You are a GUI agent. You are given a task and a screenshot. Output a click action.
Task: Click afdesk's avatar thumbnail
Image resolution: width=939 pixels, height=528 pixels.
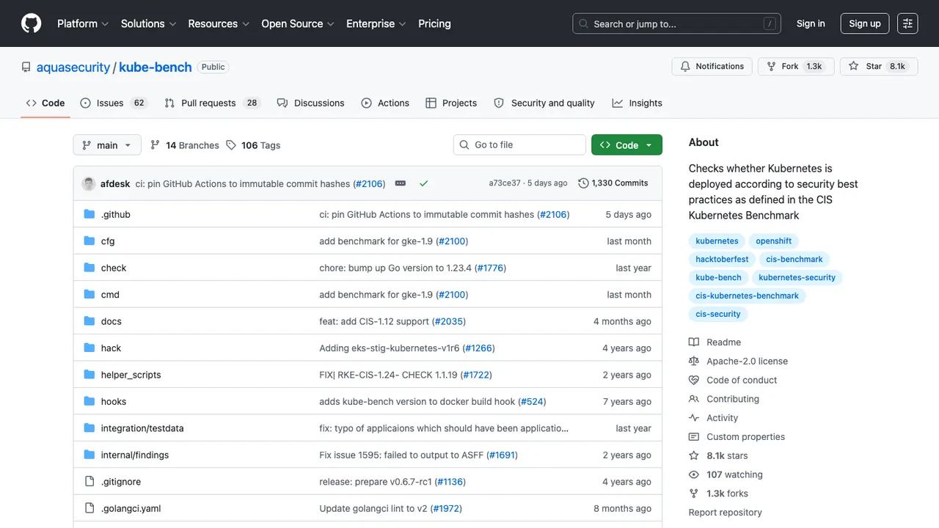89,183
